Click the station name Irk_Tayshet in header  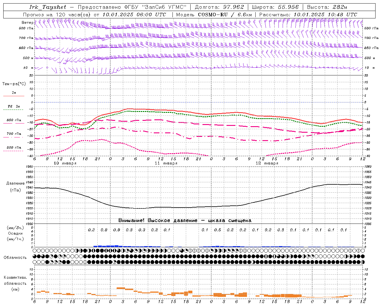pos(48,7)
